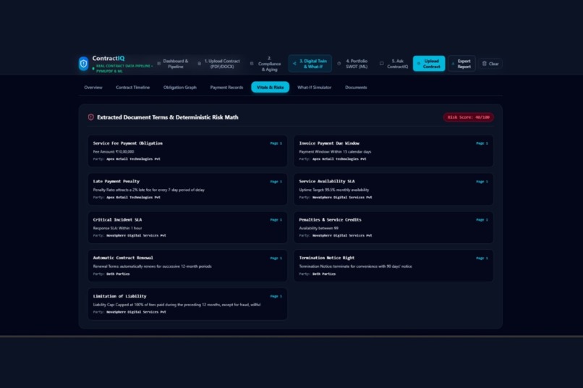Click the Export Report button
This screenshot has height=388, width=583.
[x=461, y=64]
